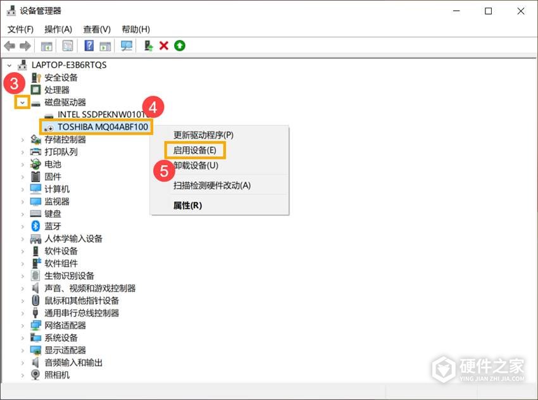
Task: Select the INTEL SSDPEKNW010T device
Action: pyautogui.click(x=101, y=114)
